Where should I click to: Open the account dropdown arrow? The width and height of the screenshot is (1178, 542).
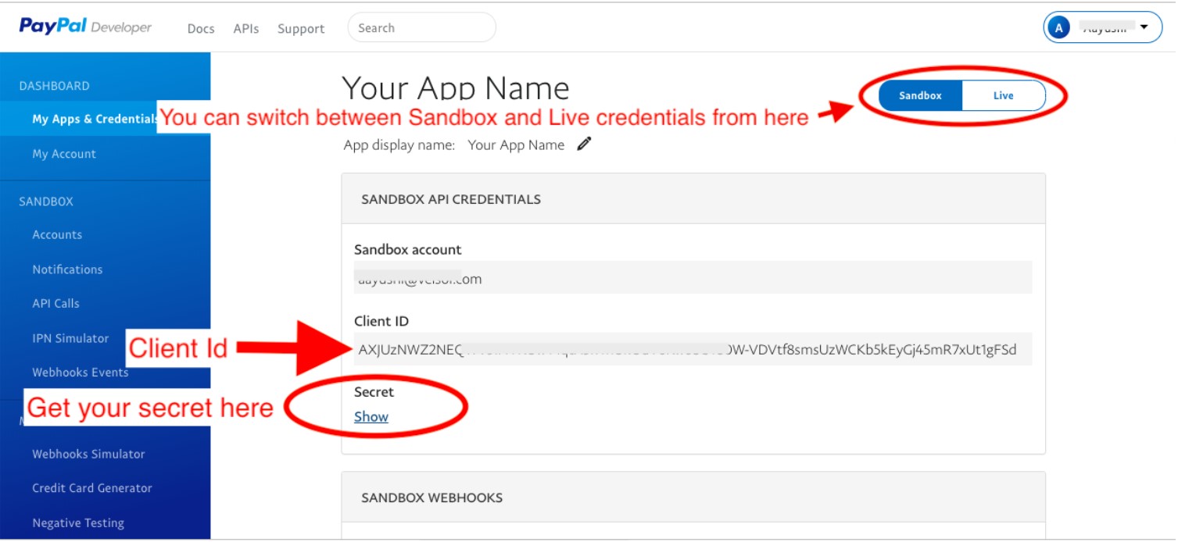1144,27
